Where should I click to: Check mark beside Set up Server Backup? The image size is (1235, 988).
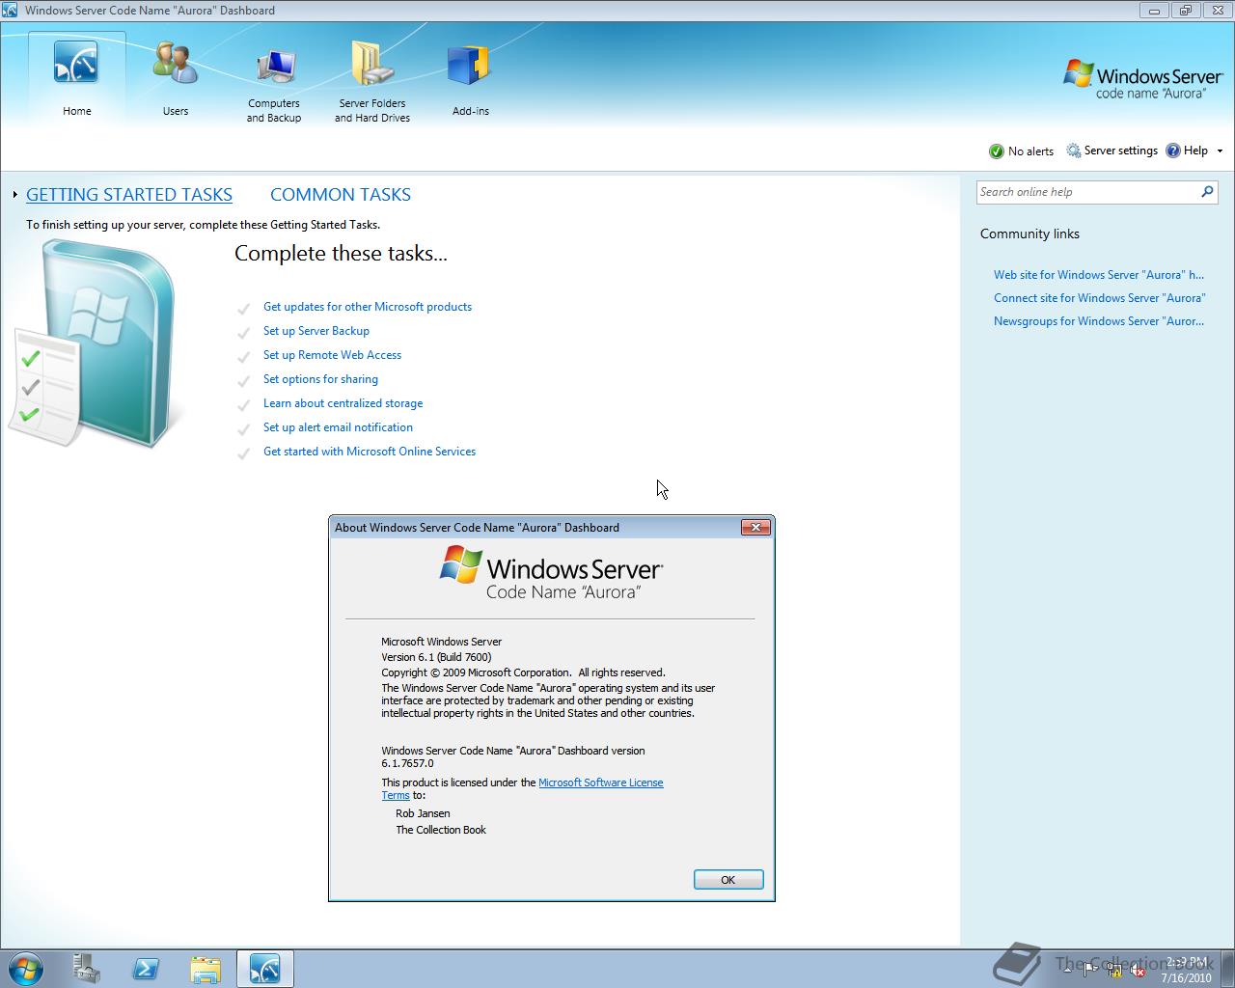pyautogui.click(x=244, y=333)
